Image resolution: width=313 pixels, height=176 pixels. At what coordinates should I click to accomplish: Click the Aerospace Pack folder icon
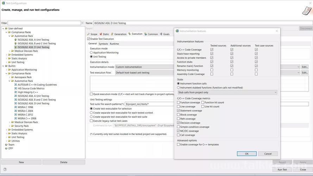point(13,77)
